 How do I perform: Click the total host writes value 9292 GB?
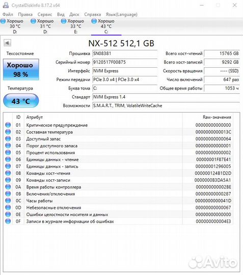click(222, 62)
